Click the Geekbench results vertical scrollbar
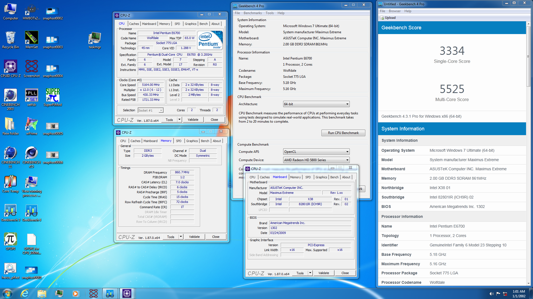This screenshot has width=533, height=299. 528,57
